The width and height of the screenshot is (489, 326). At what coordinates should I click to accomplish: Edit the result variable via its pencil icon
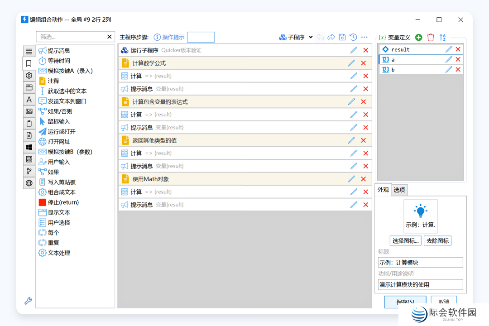tap(449, 49)
